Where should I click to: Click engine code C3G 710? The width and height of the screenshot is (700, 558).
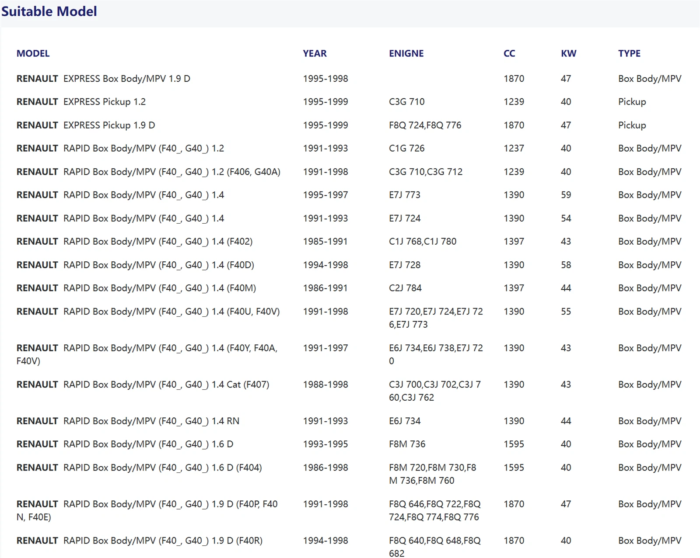[406, 102]
